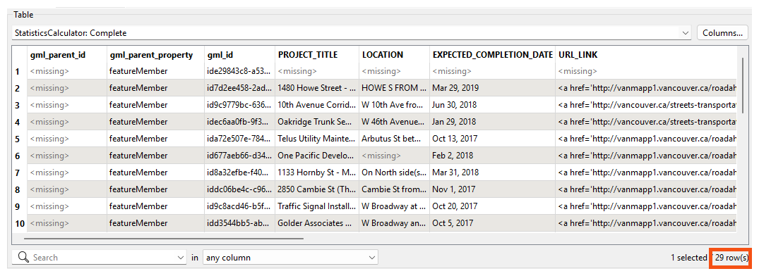Viewport: 759px width, 276px height.
Task: Click the '1480 Howe Street' project title cell
Action: [x=317, y=88]
